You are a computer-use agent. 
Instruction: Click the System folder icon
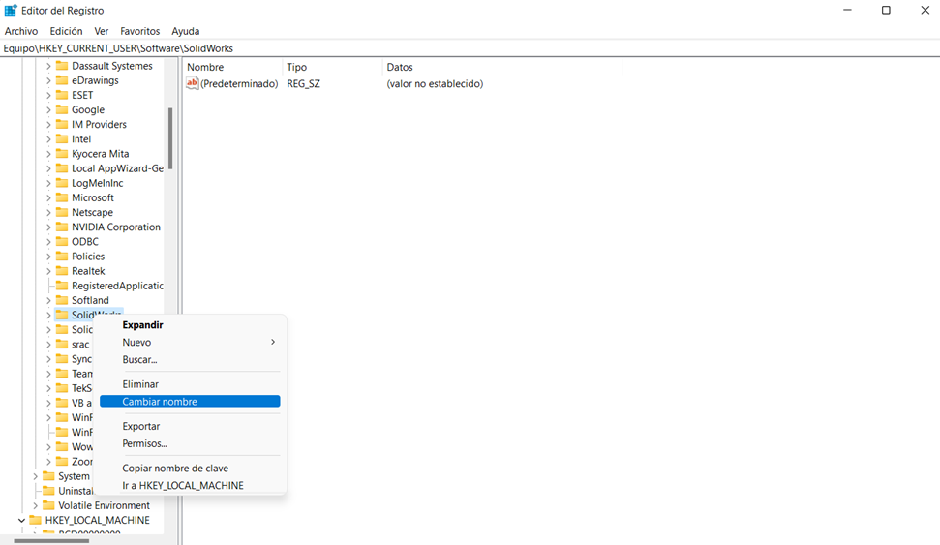coord(48,476)
